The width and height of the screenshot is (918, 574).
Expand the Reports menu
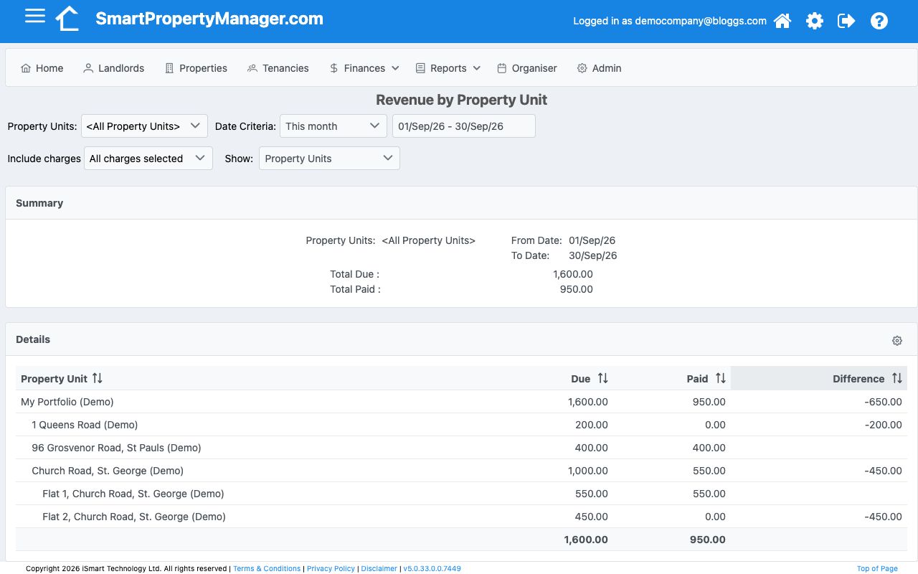(448, 68)
